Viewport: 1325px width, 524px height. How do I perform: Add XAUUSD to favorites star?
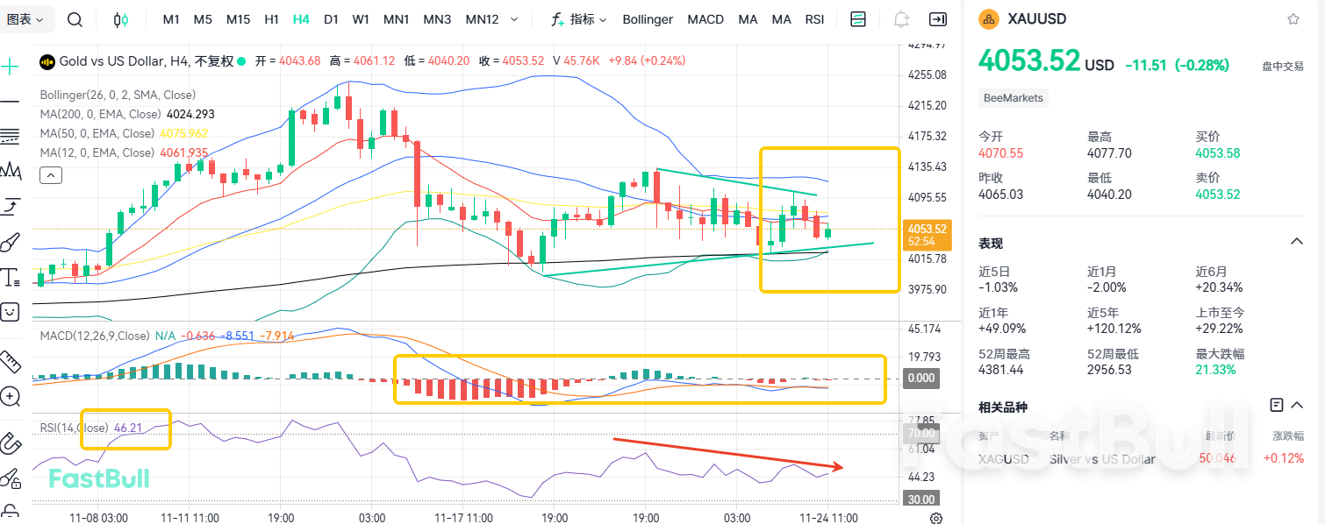tap(1293, 18)
